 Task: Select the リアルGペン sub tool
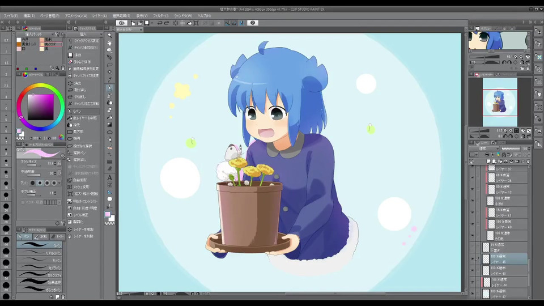coord(40,253)
